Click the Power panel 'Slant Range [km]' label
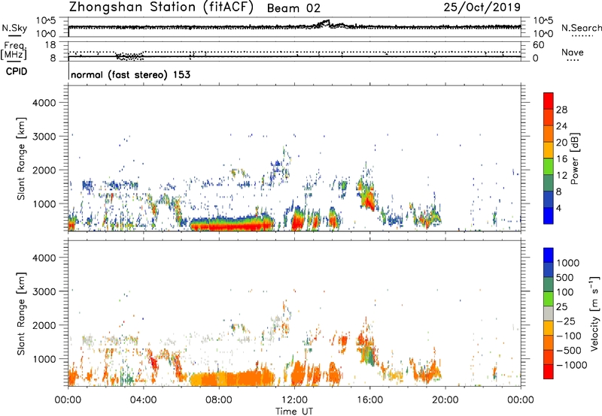 [21, 158]
